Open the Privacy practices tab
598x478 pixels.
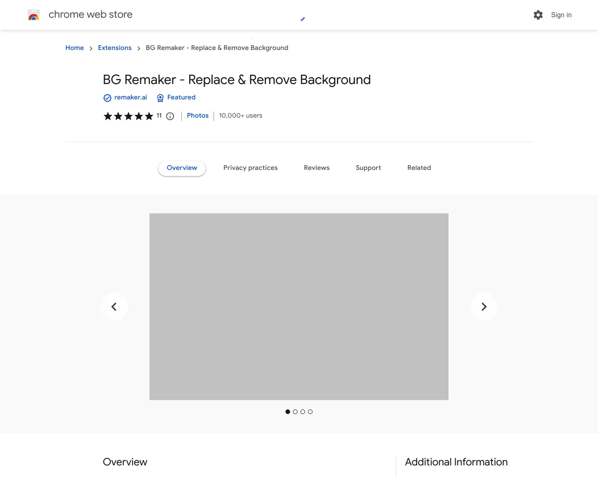click(250, 168)
